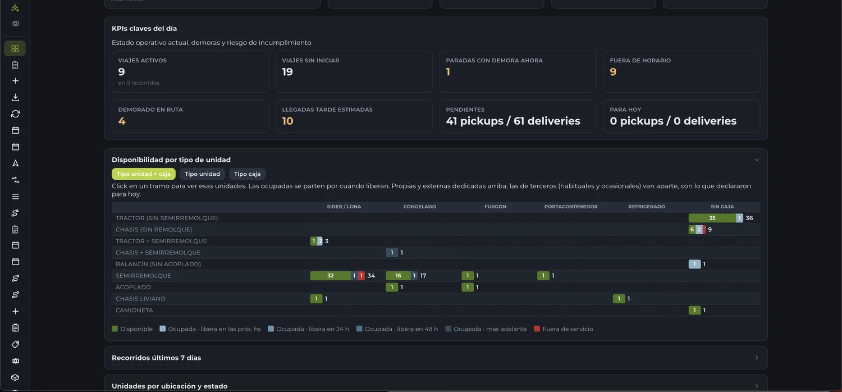The image size is (842, 392).
Task: Open the dashboard grid icon in sidebar
Action: click(x=15, y=48)
